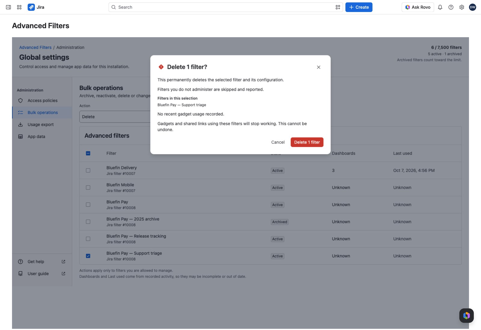Click the Get help question icon

20,262
